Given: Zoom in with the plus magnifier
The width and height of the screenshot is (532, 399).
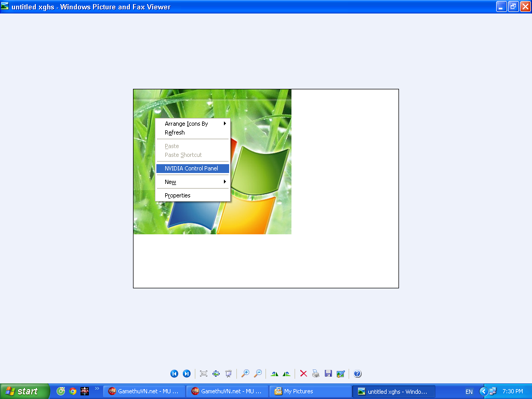Looking at the screenshot, I should (245, 374).
